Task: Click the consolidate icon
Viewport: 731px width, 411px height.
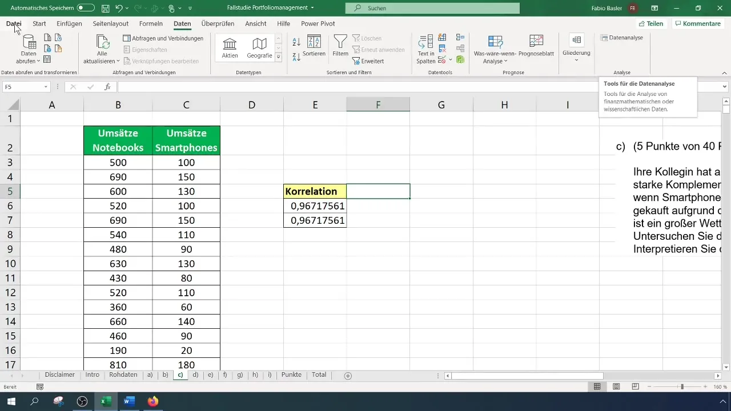Action: click(x=460, y=38)
